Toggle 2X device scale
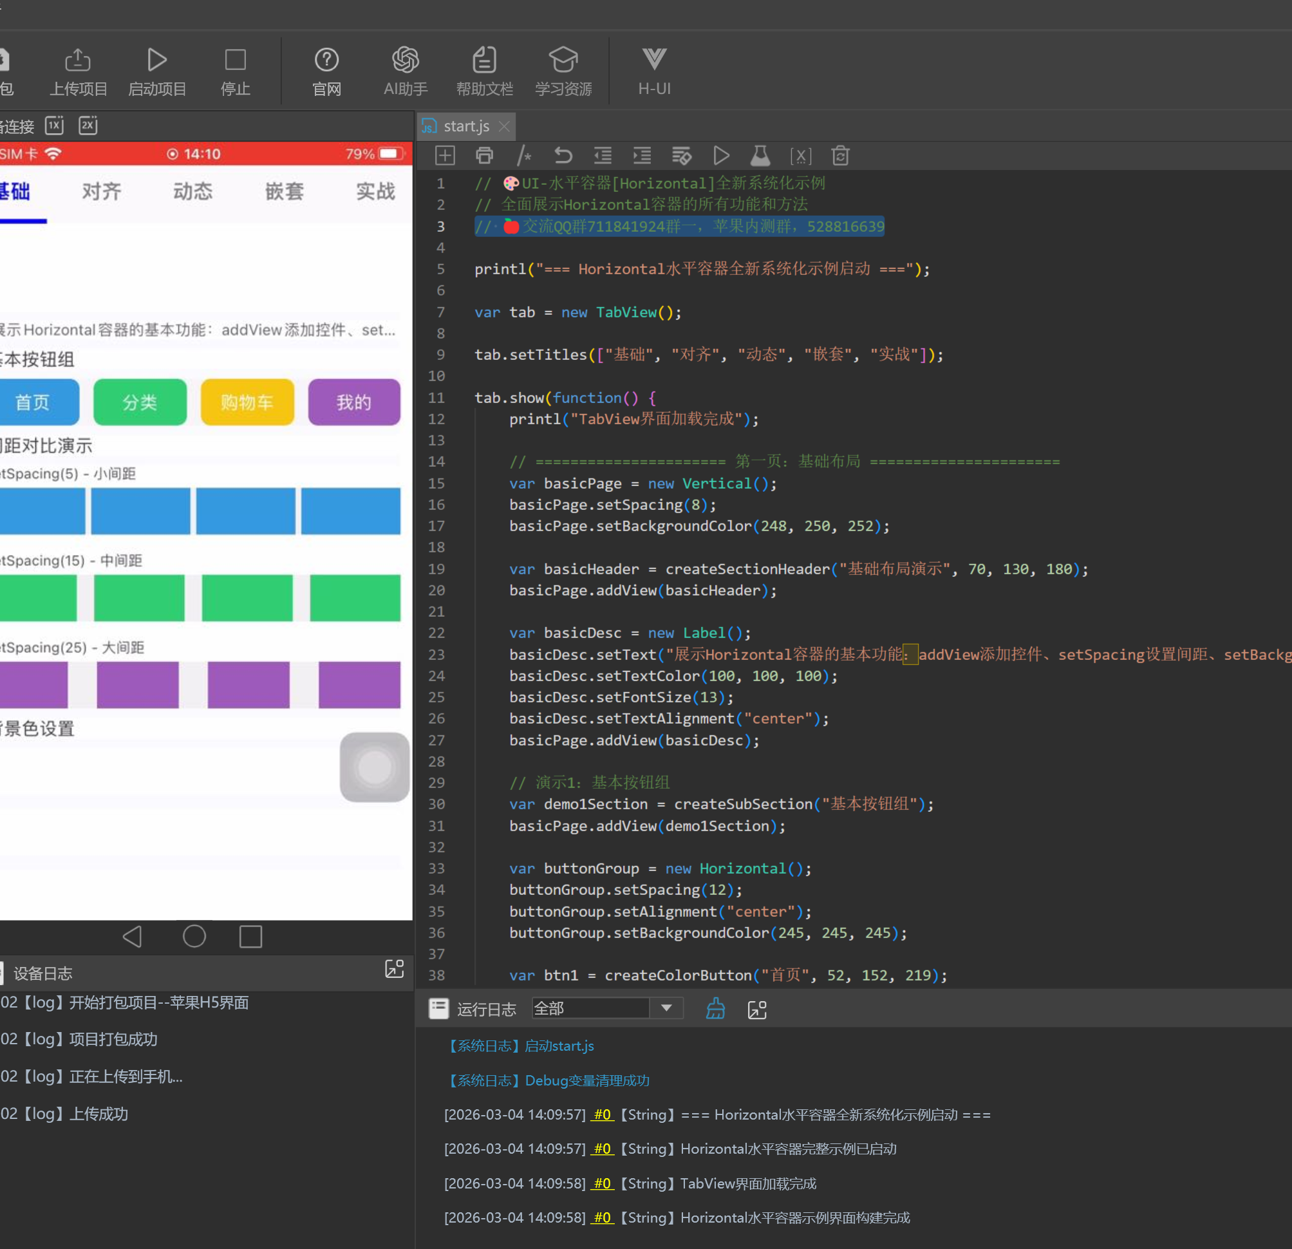This screenshot has height=1249, width=1292. pos(88,126)
